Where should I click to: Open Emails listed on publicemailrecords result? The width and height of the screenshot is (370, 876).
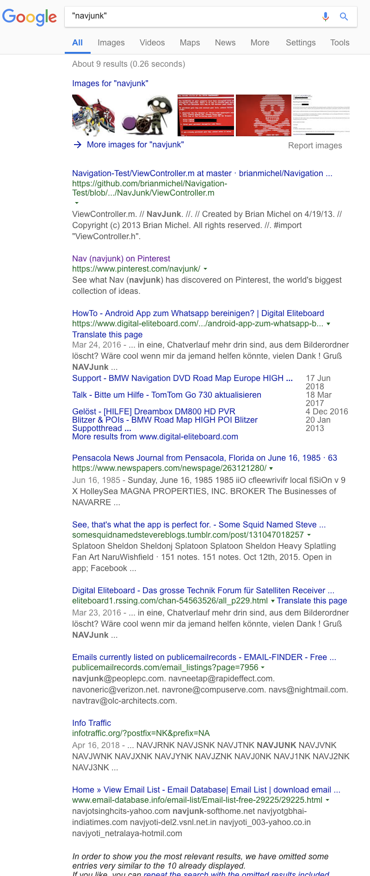pos(204,657)
